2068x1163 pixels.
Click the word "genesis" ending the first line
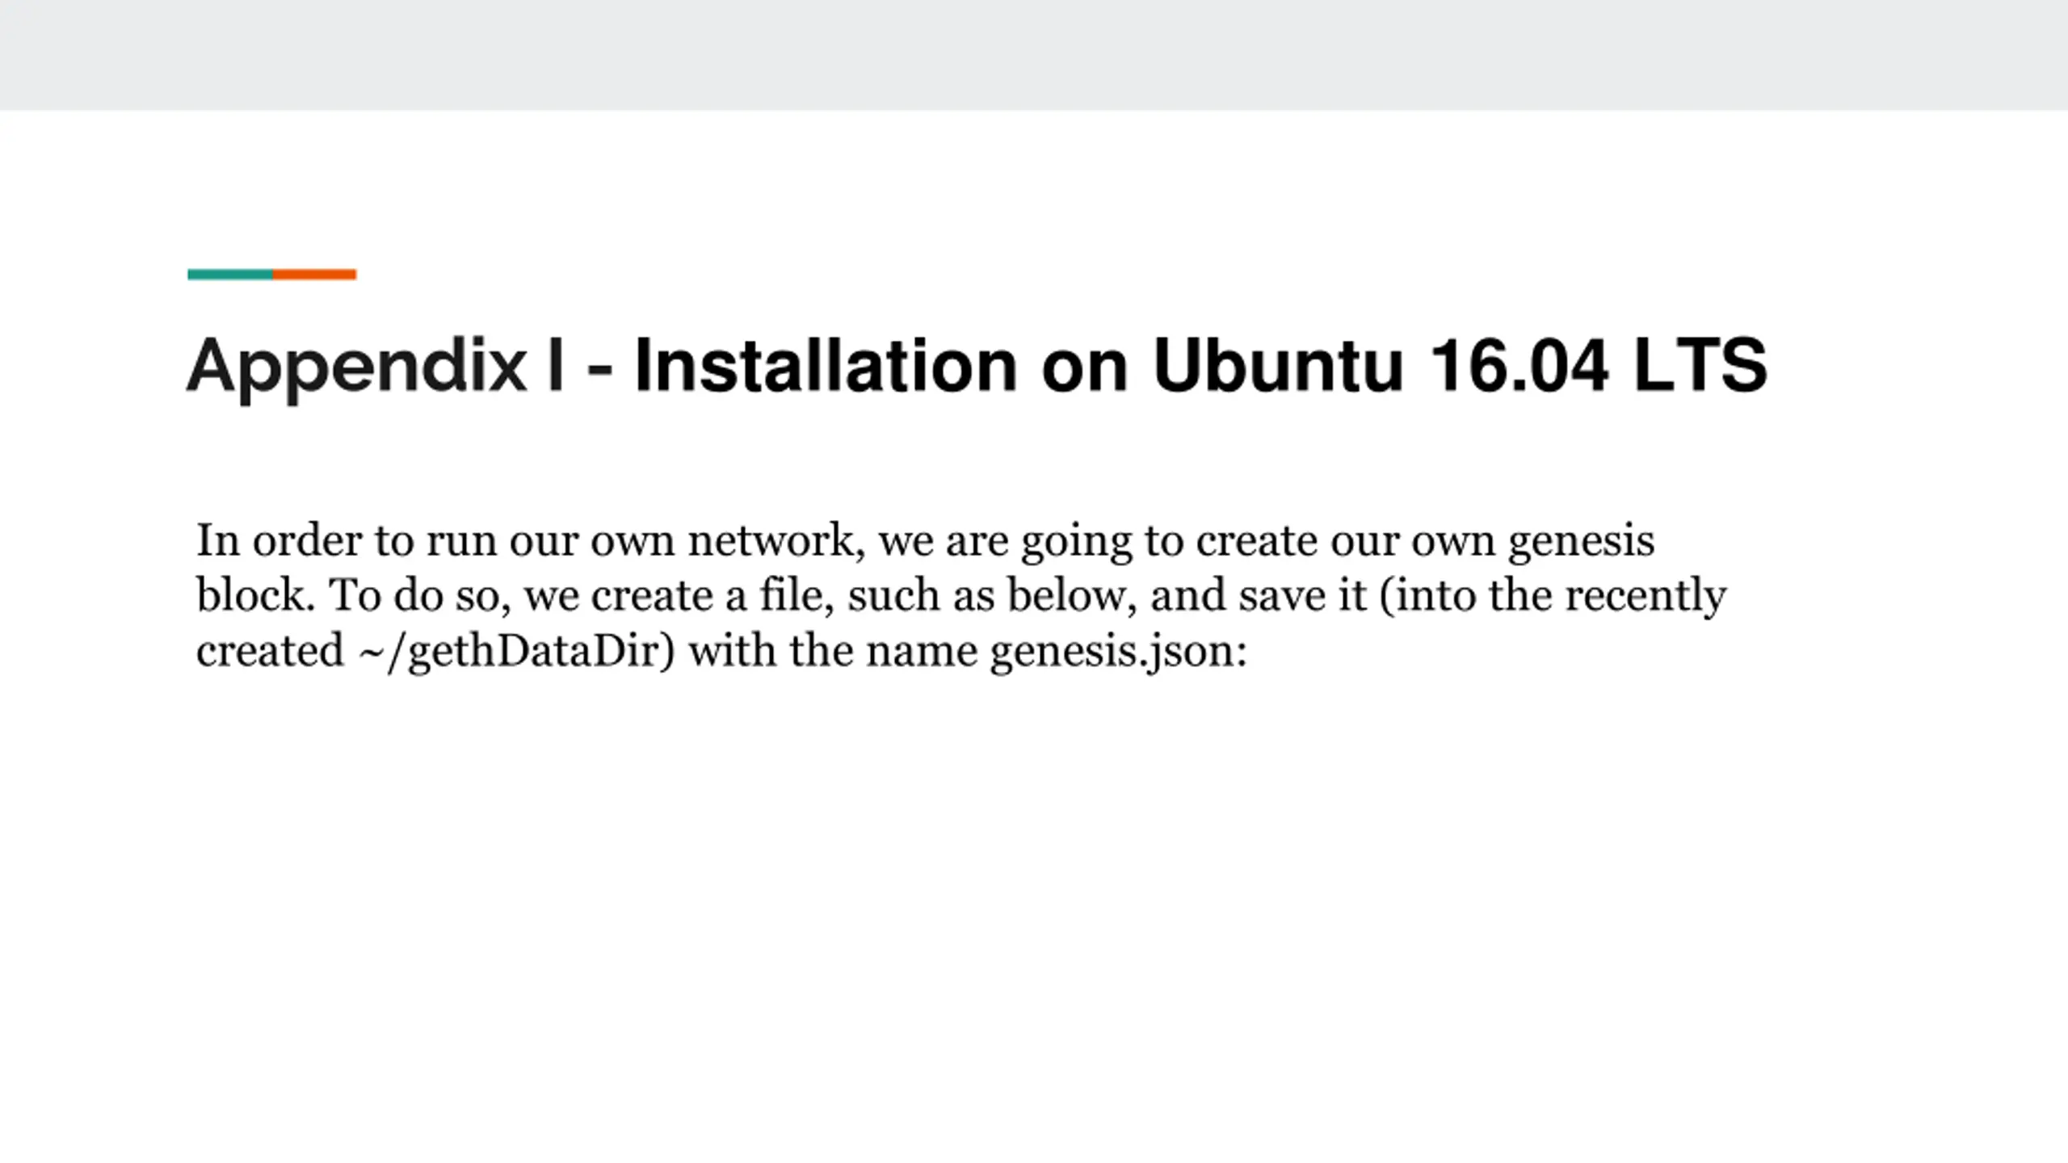pos(1581,543)
